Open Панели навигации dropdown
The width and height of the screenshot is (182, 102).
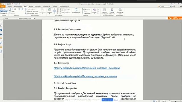(x=104, y=11)
